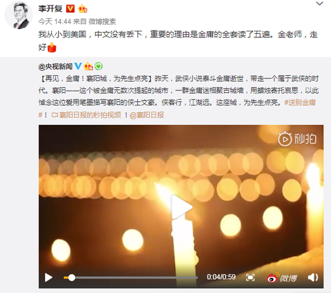Open the @央视新闻 account link
Screen dimensions: 331x293
coord(55,66)
